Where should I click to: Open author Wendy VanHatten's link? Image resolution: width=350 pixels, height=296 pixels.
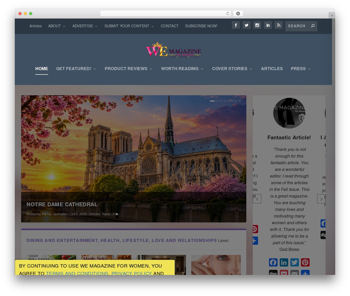[55, 214]
